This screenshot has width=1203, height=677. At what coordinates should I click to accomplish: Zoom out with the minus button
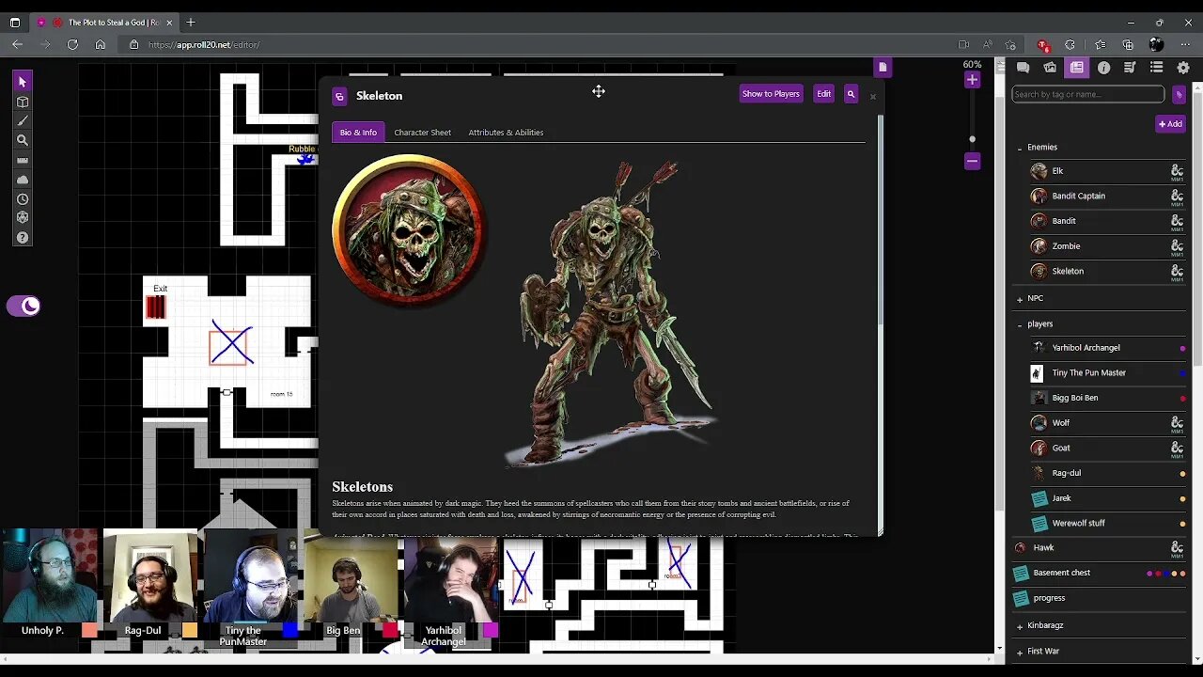point(972,161)
